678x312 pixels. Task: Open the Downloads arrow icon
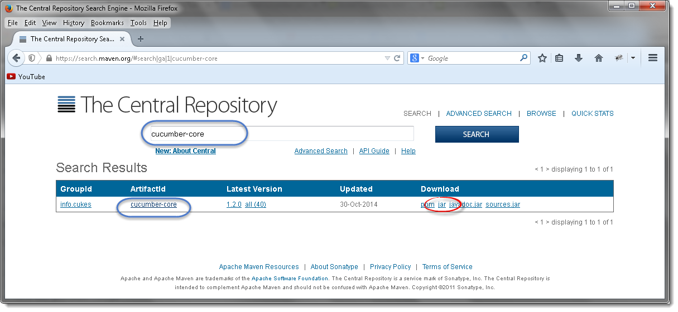pos(579,58)
